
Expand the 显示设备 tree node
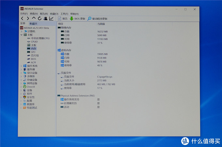[21, 73]
